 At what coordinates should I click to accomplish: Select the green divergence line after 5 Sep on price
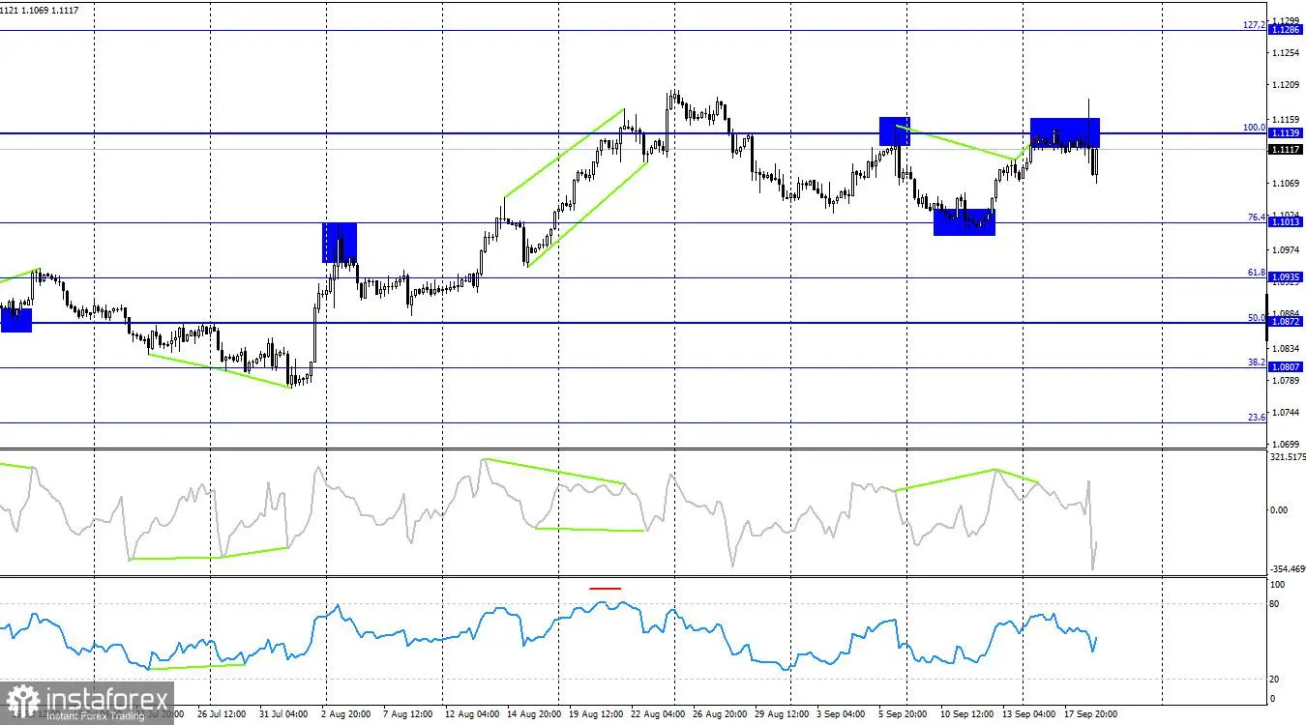click(956, 143)
